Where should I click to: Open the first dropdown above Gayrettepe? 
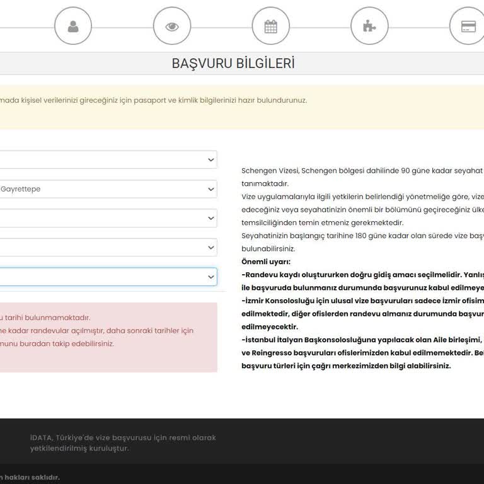pos(108,159)
